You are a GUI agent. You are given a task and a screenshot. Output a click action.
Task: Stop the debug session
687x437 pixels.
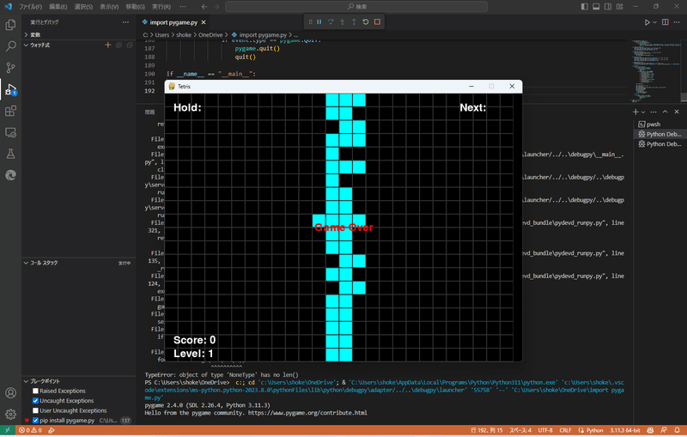click(377, 22)
